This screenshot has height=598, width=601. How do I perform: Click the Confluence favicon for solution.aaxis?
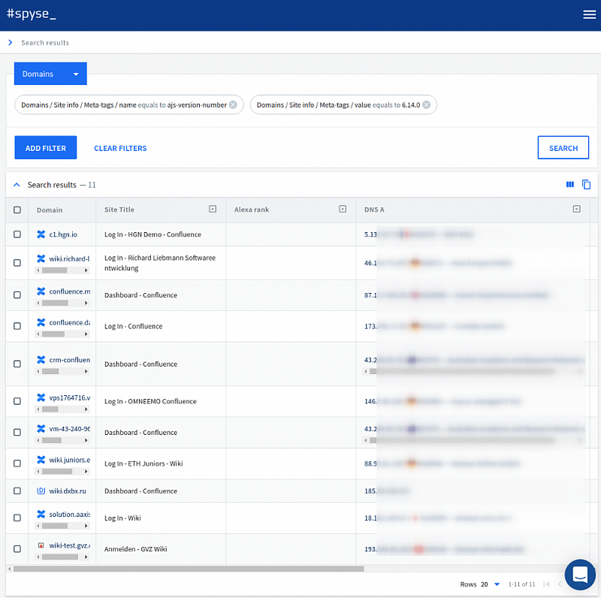tap(41, 514)
